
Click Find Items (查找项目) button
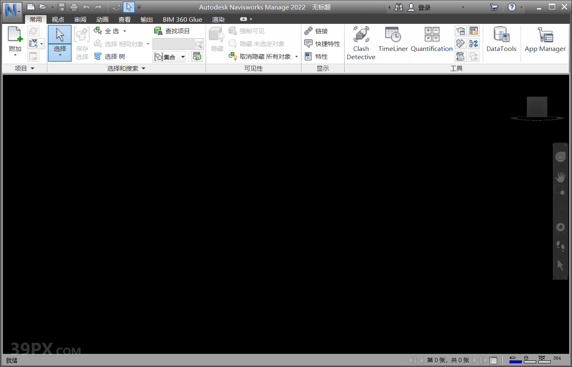(x=172, y=31)
